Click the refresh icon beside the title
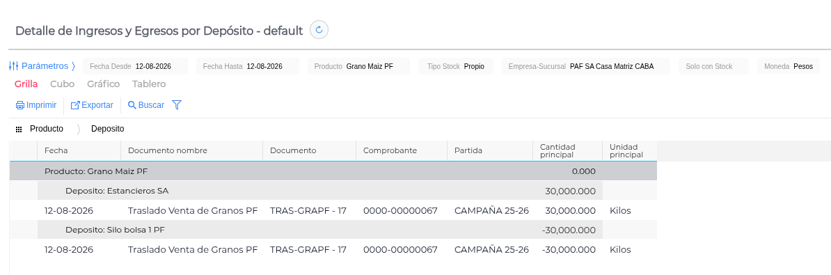Screen dimensions: 831x275 click(319, 30)
